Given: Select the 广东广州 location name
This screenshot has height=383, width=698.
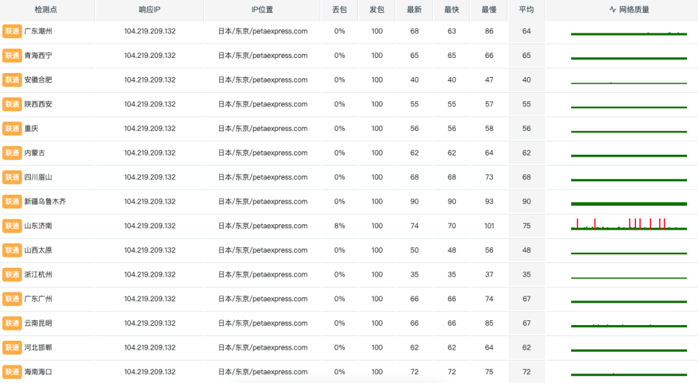Looking at the screenshot, I should 38,299.
